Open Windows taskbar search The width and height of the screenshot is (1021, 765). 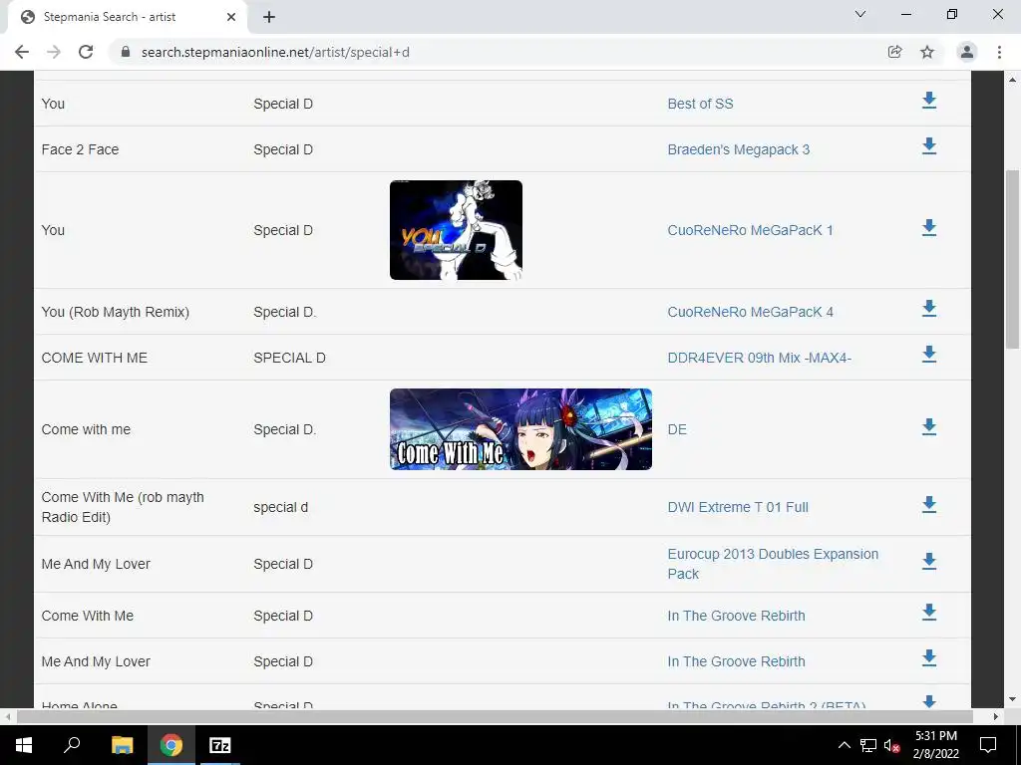tap(72, 745)
